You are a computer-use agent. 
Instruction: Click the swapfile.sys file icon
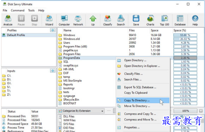(x=60, y=65)
